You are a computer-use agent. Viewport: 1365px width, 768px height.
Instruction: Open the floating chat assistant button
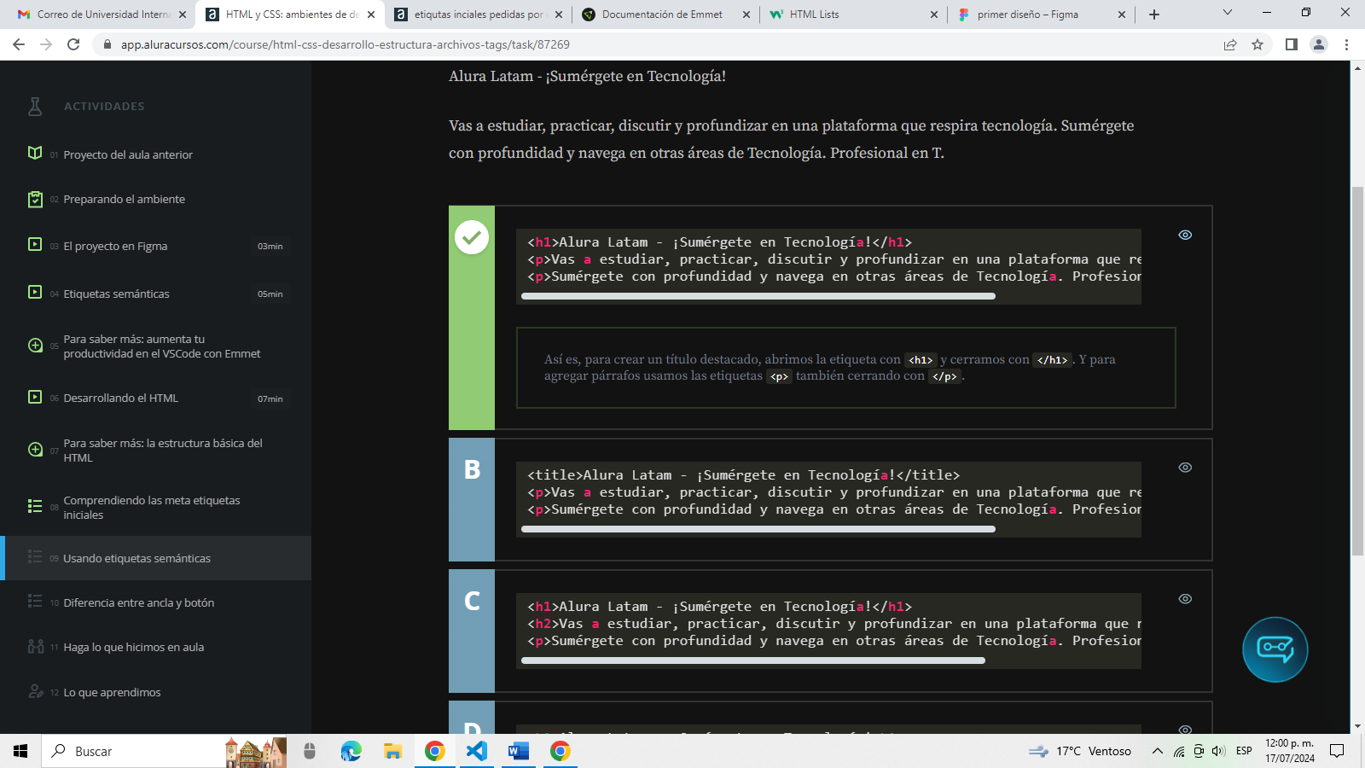[x=1275, y=649]
